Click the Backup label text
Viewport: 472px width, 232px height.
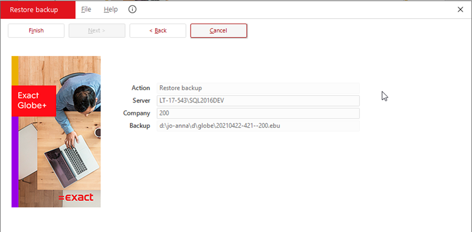[140, 126]
